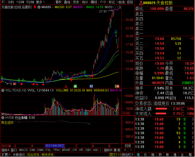Click the plus zoom-in icon near 模板
The image size is (195, 157).
pos(125,150)
